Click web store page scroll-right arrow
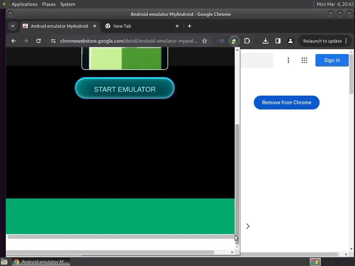 (346, 254)
